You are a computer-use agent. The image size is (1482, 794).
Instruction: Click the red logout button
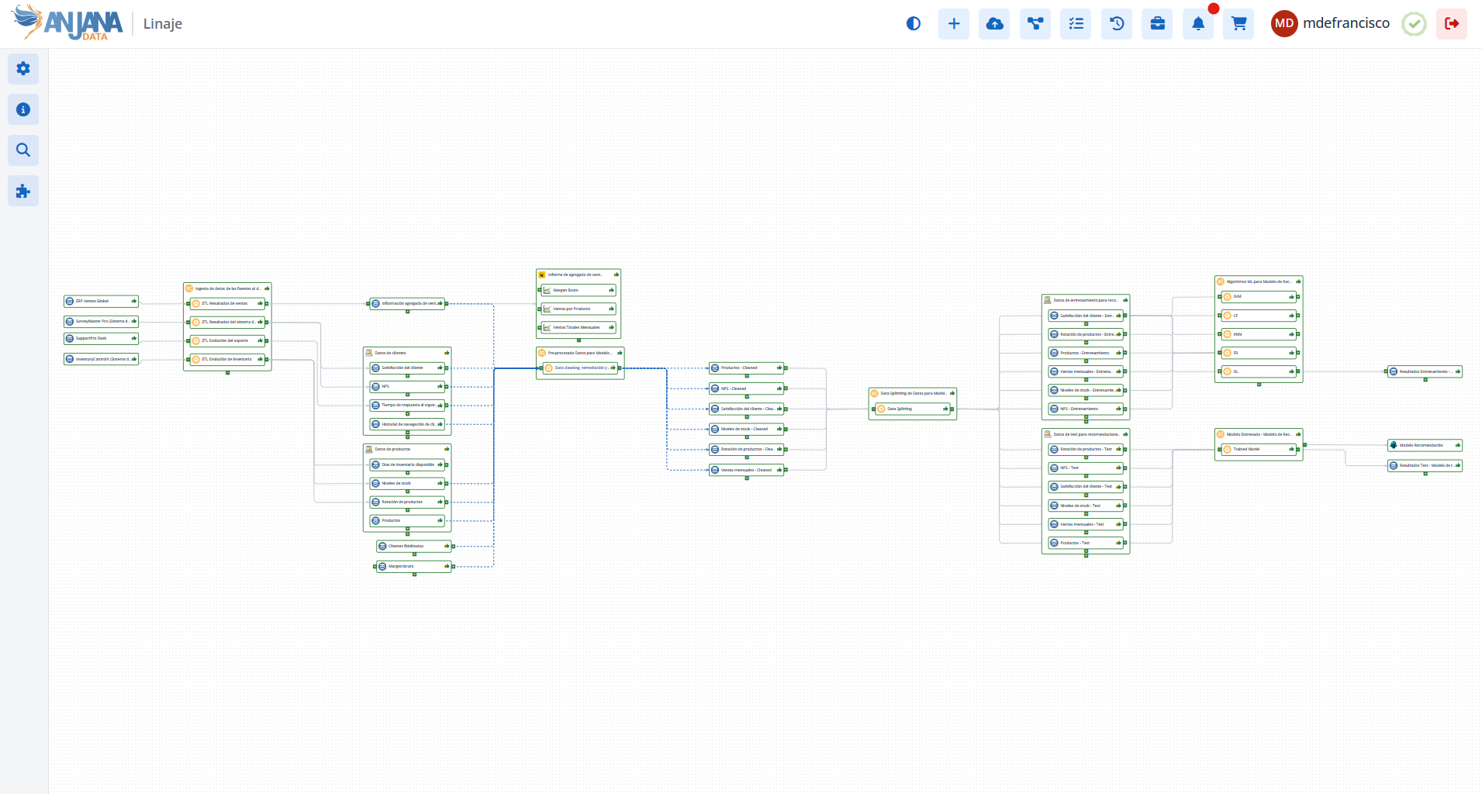pyautogui.click(x=1451, y=24)
